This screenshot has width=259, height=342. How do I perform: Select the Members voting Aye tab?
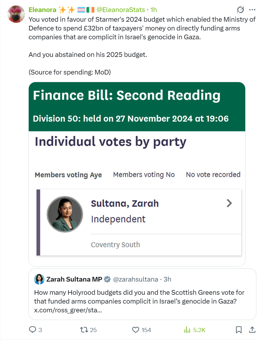(x=68, y=175)
